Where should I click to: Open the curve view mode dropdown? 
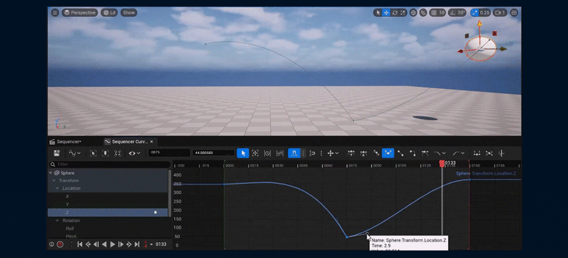click(x=74, y=153)
